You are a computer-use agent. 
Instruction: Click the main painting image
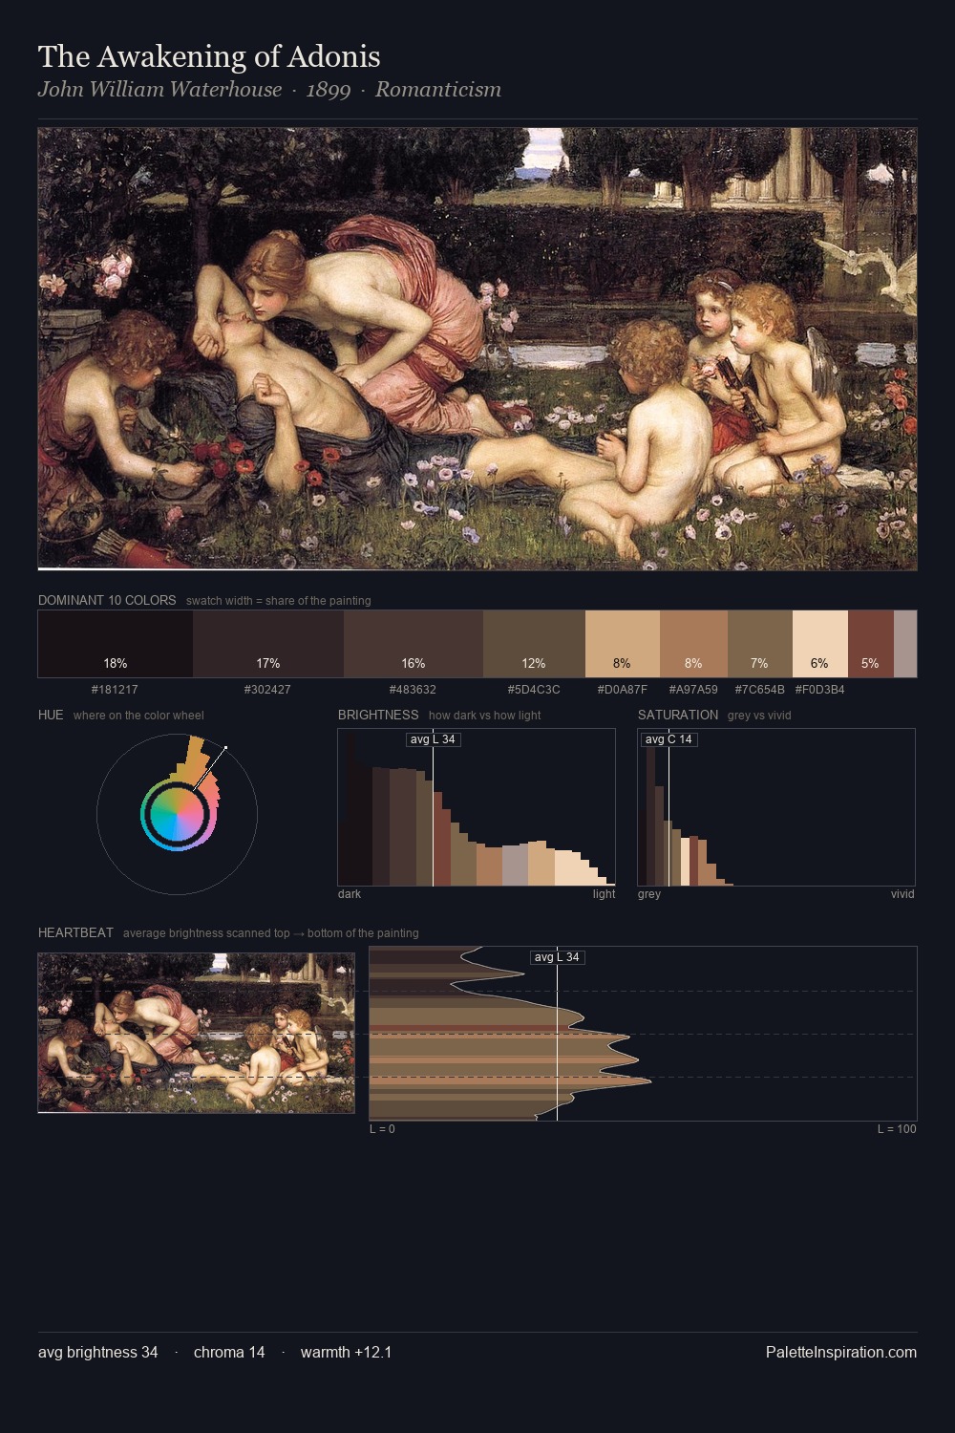[477, 349]
